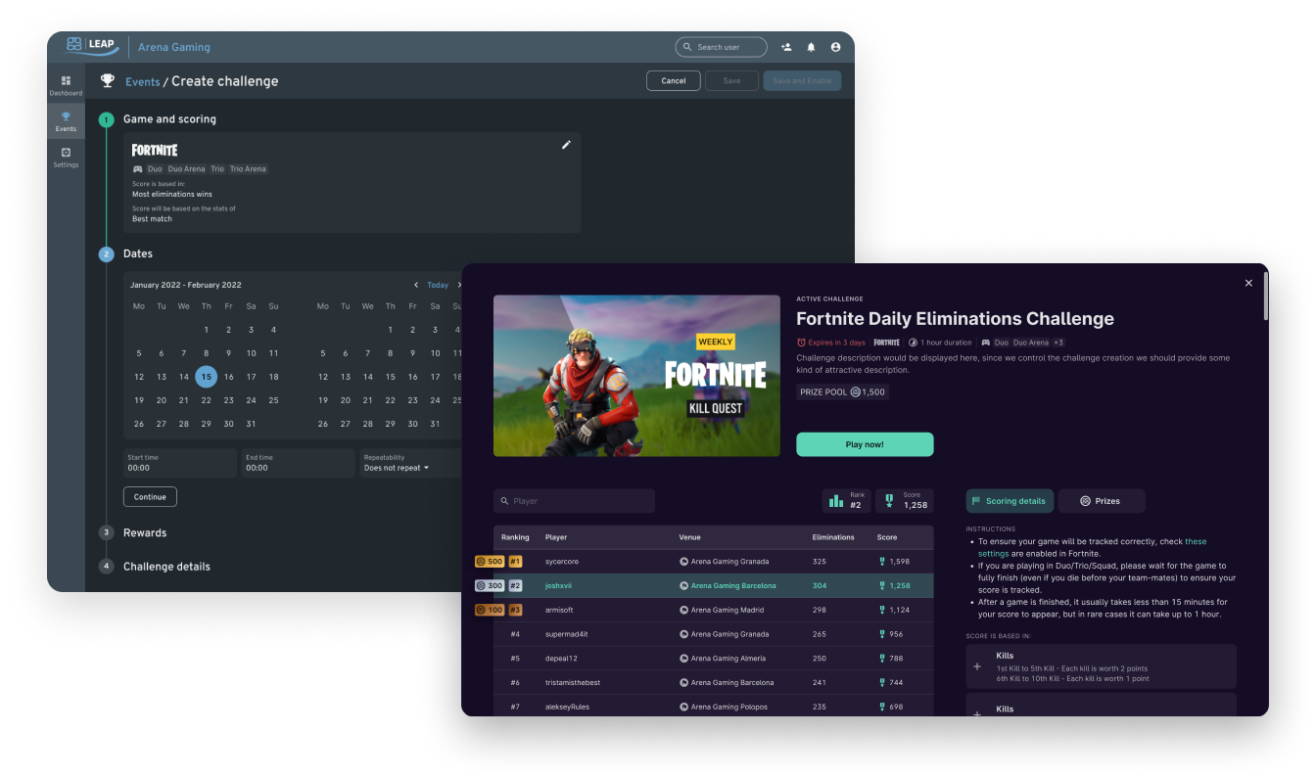
Task: Click the expires clock icon
Action: [x=801, y=343]
